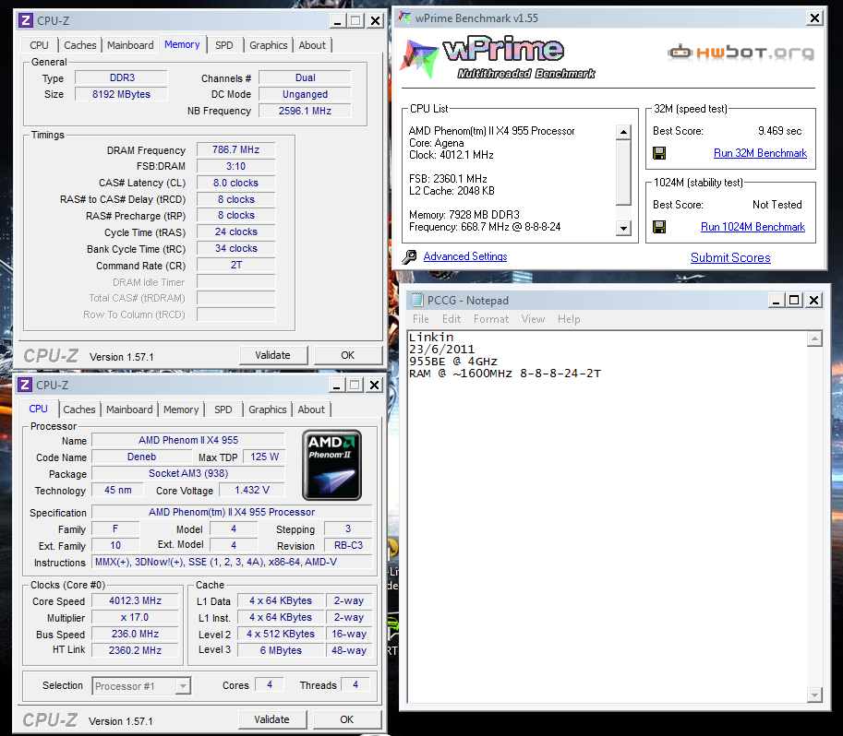
Task: Click the Notepad title bar icon
Action: point(416,300)
